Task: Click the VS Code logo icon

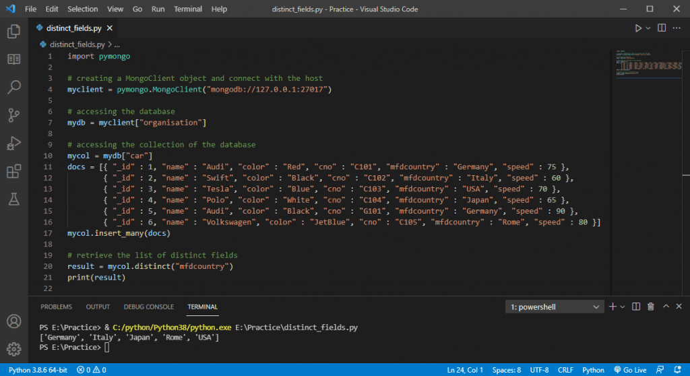Action: tap(11, 9)
